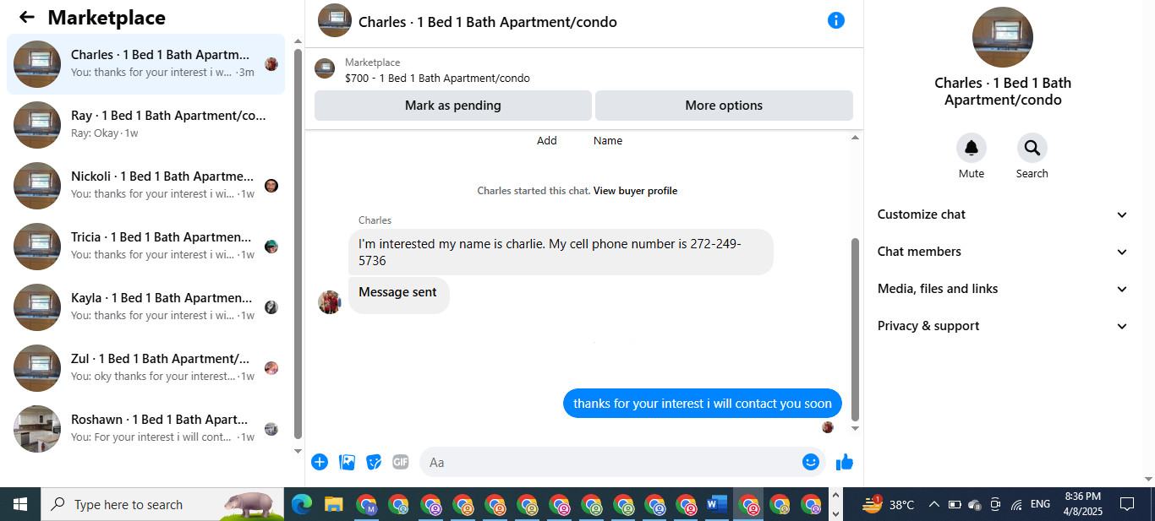Open the View buyer profile link
Screen dimensions: 1155x521
pos(635,191)
